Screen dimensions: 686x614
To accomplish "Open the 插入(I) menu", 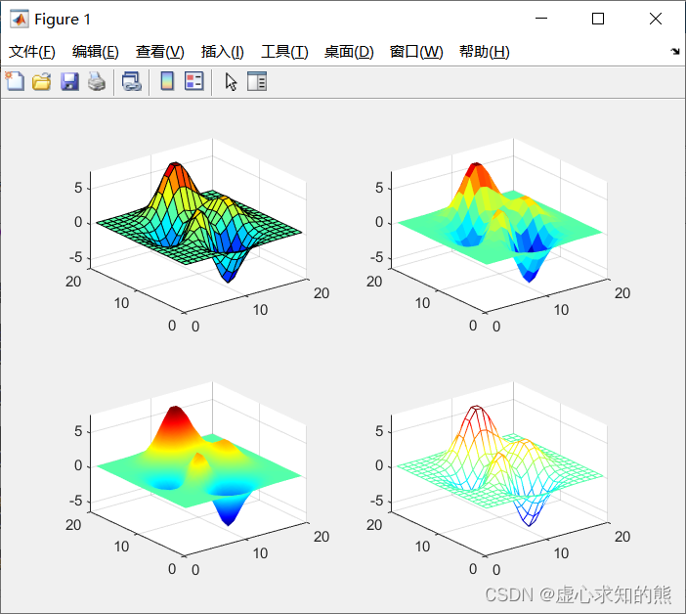I will pyautogui.click(x=222, y=52).
